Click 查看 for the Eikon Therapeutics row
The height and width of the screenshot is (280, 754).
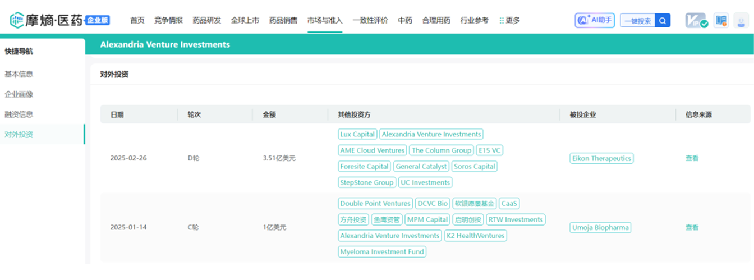point(692,158)
